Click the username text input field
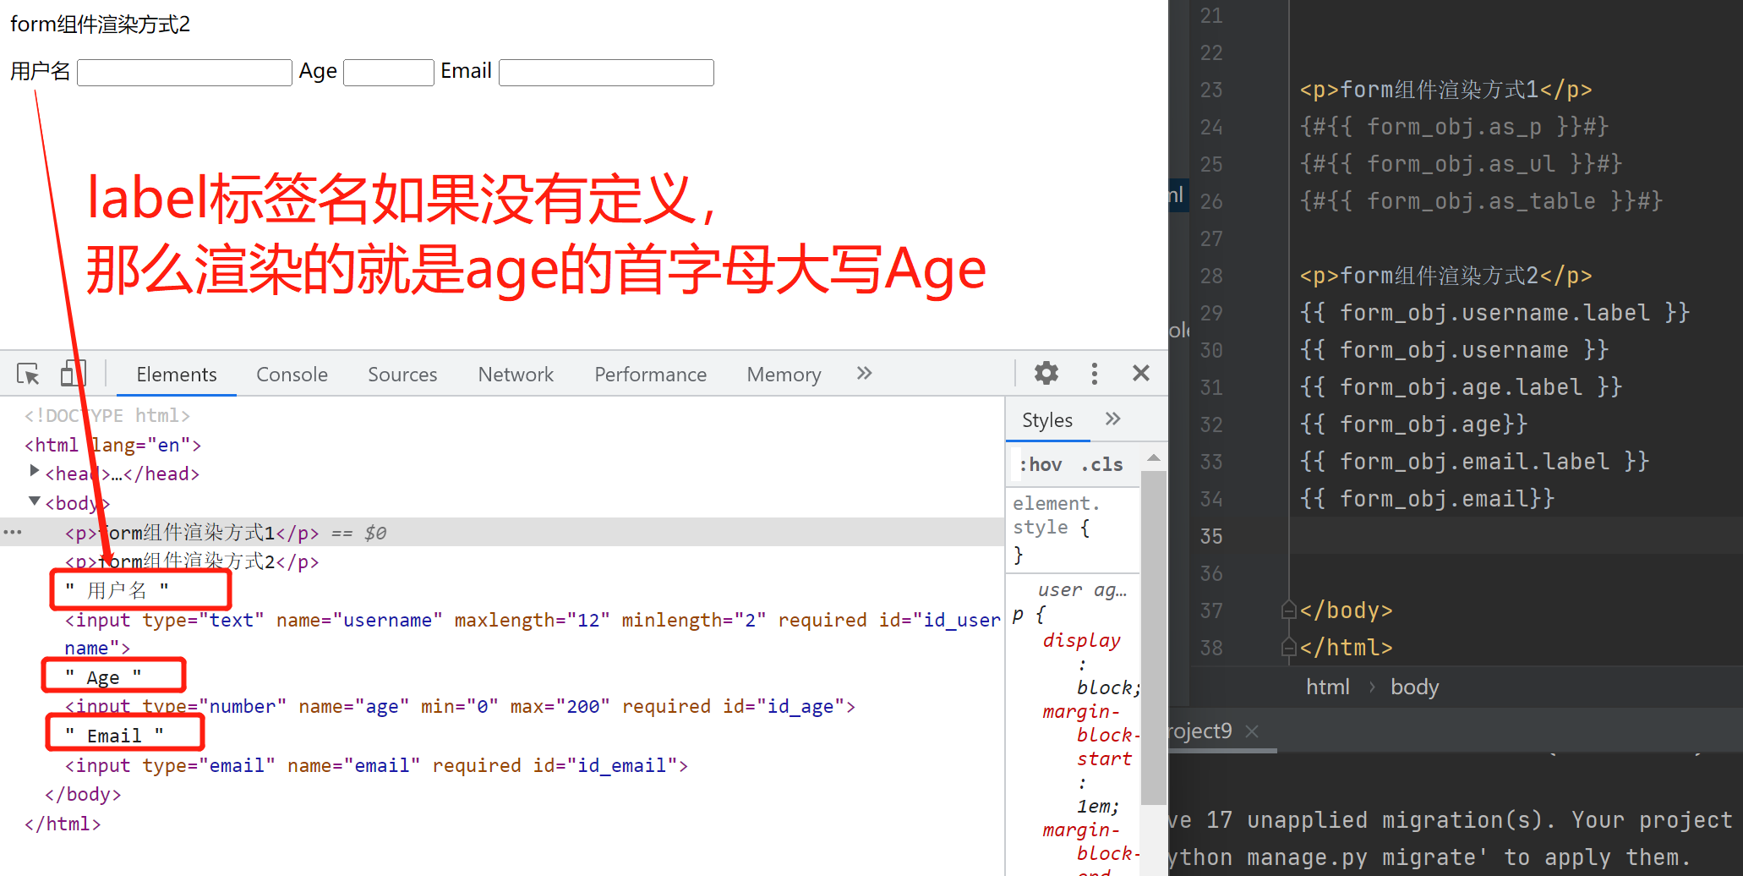 click(184, 73)
